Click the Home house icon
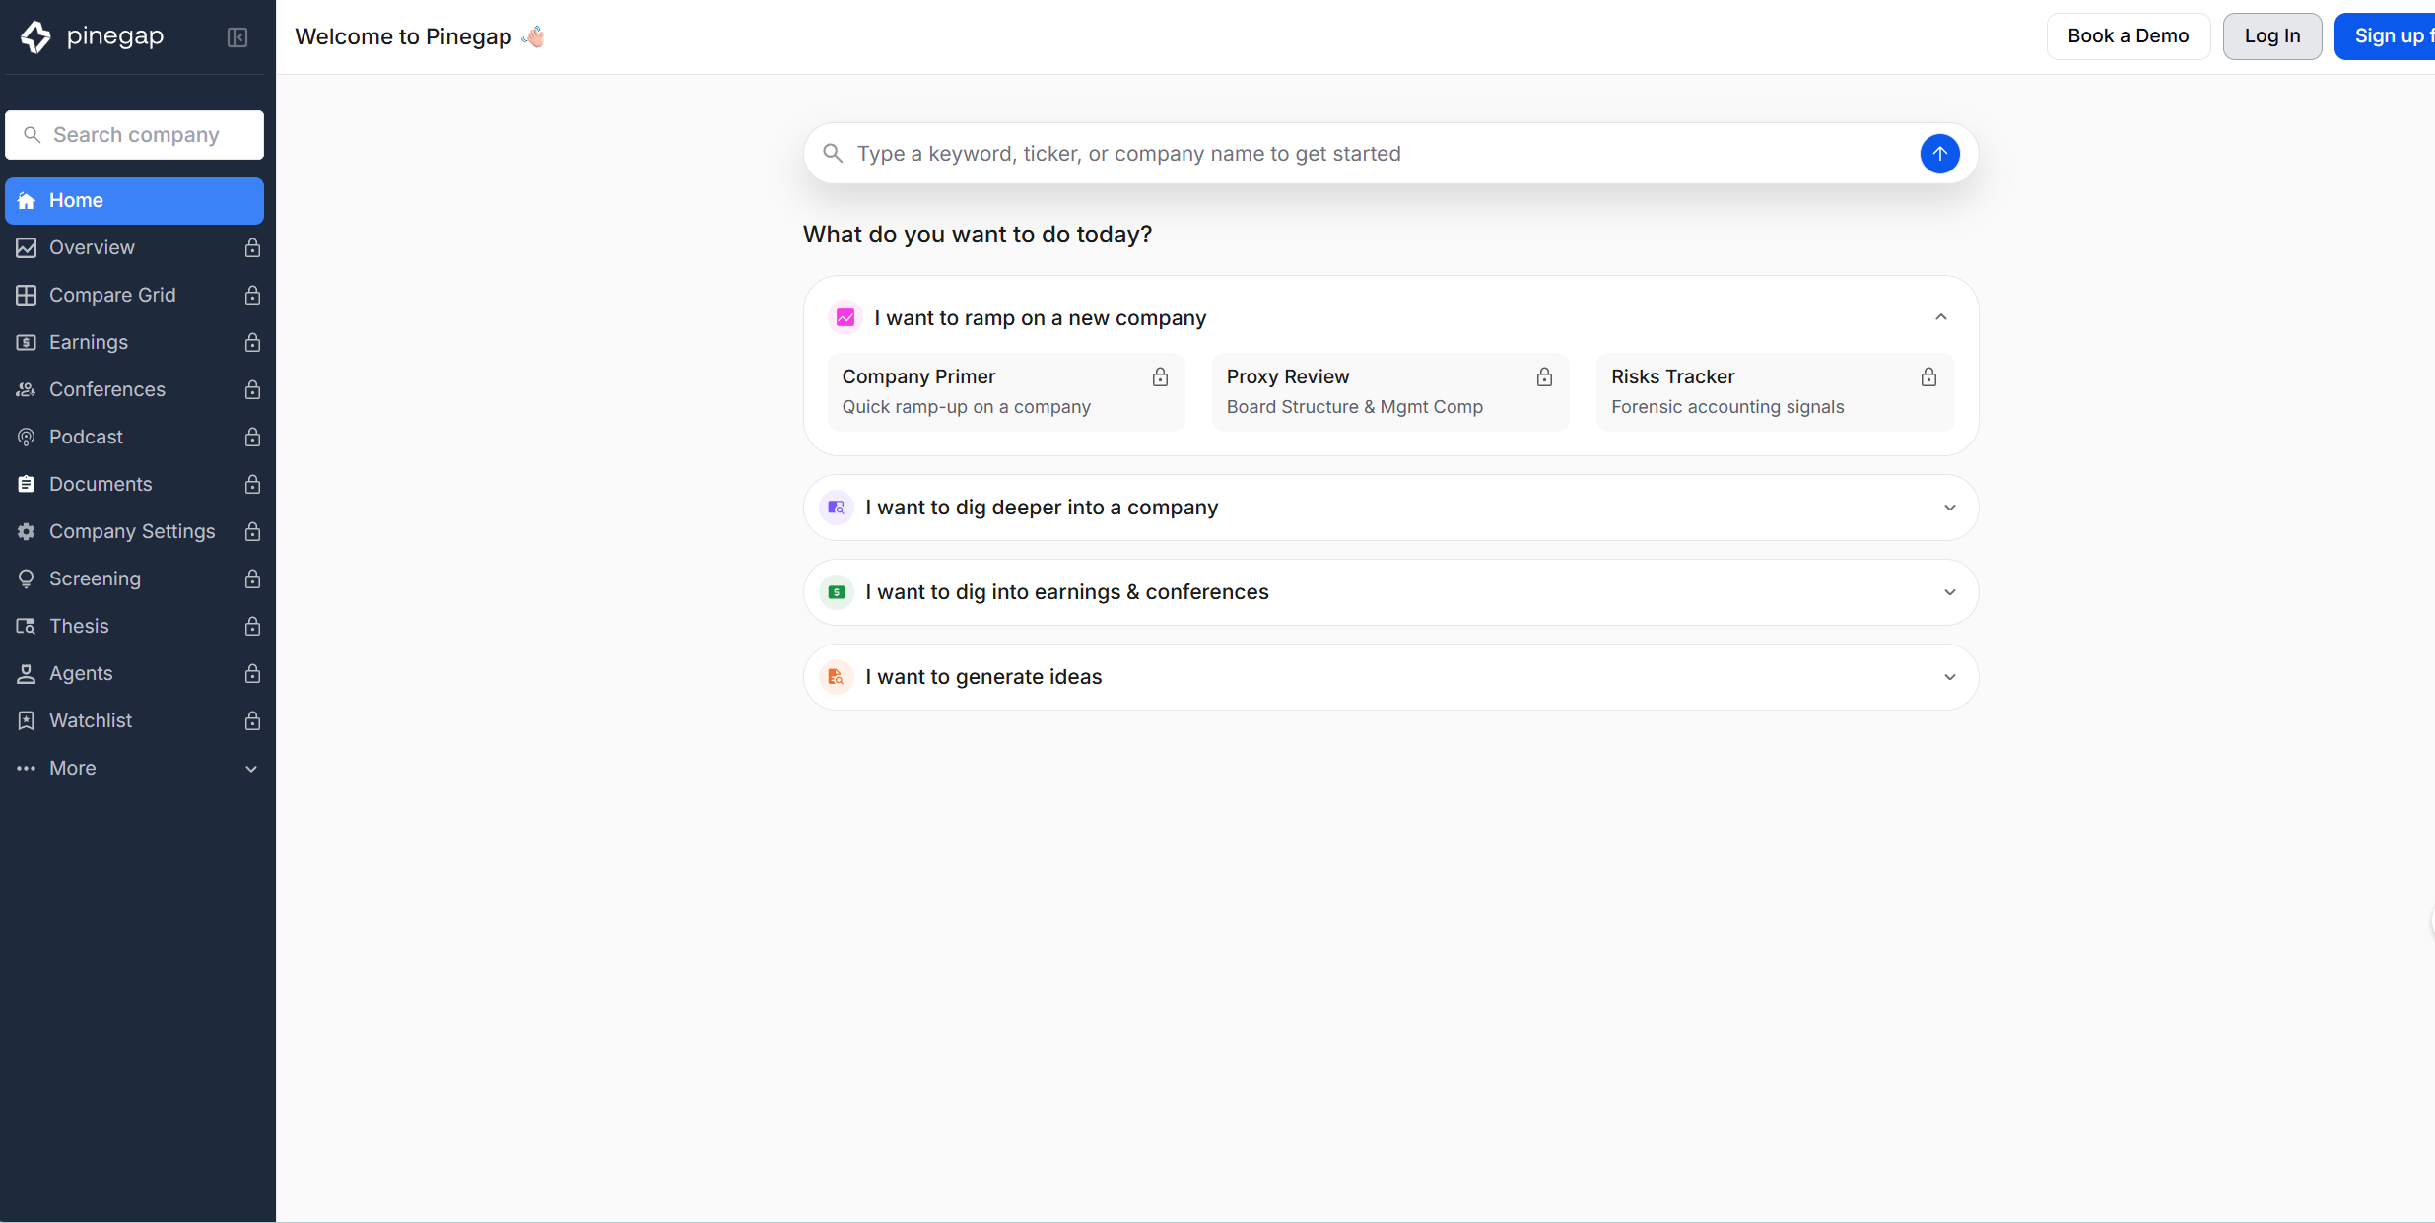2435x1223 pixels. [27, 201]
